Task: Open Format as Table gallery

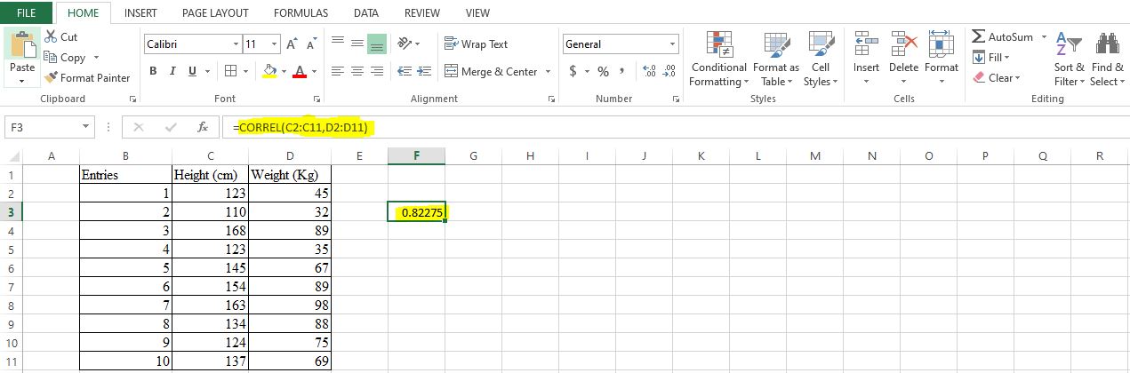Action: point(776,59)
